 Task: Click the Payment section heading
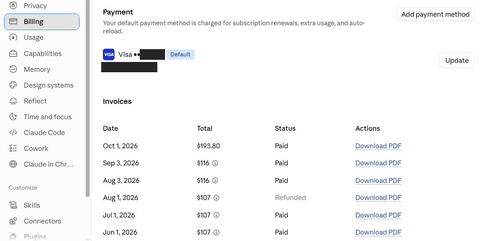pos(118,12)
